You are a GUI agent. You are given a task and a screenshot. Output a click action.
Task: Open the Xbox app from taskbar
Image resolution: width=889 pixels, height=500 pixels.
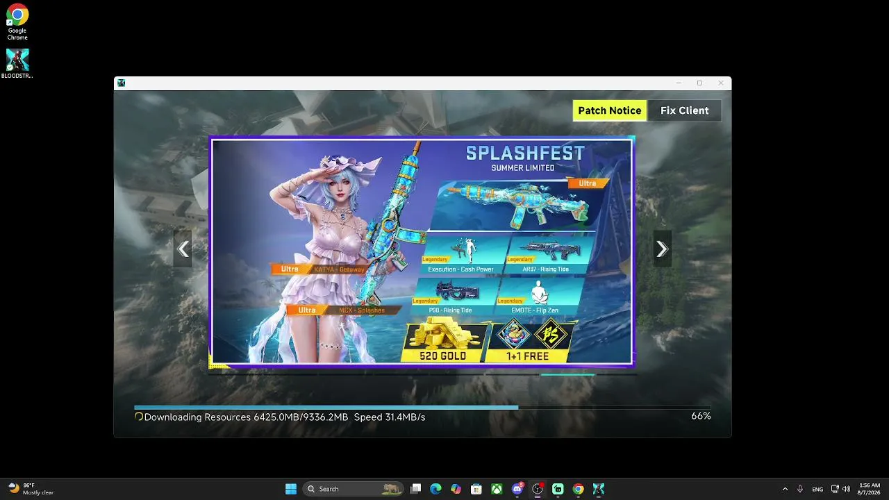point(497,489)
